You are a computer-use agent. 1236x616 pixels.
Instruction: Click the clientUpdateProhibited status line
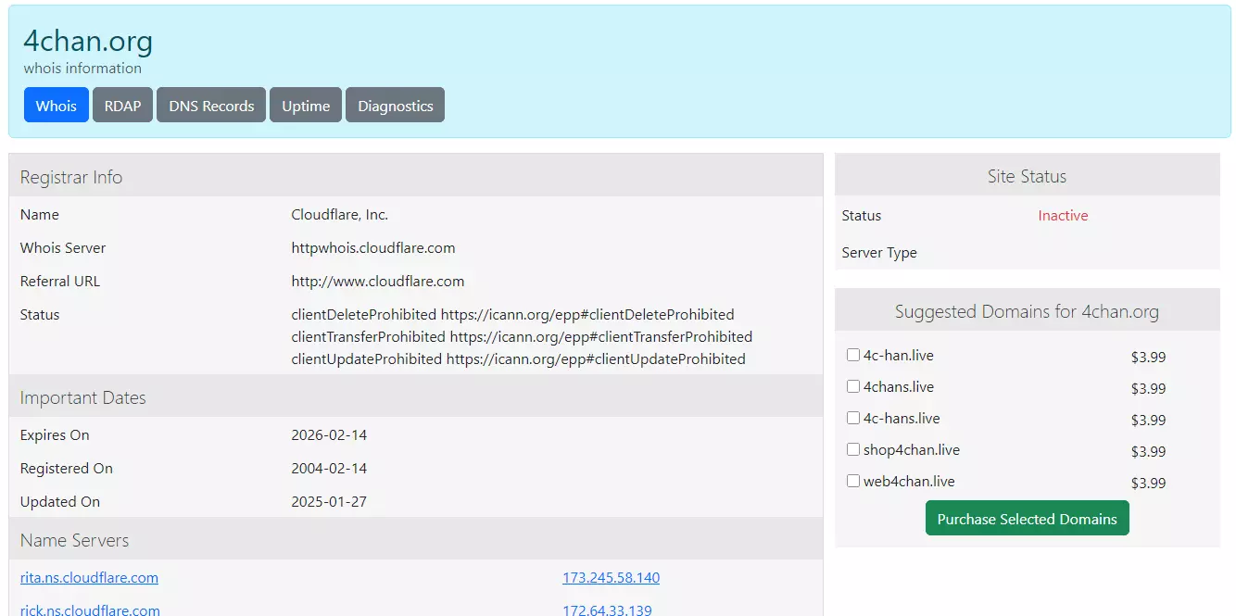(x=519, y=359)
